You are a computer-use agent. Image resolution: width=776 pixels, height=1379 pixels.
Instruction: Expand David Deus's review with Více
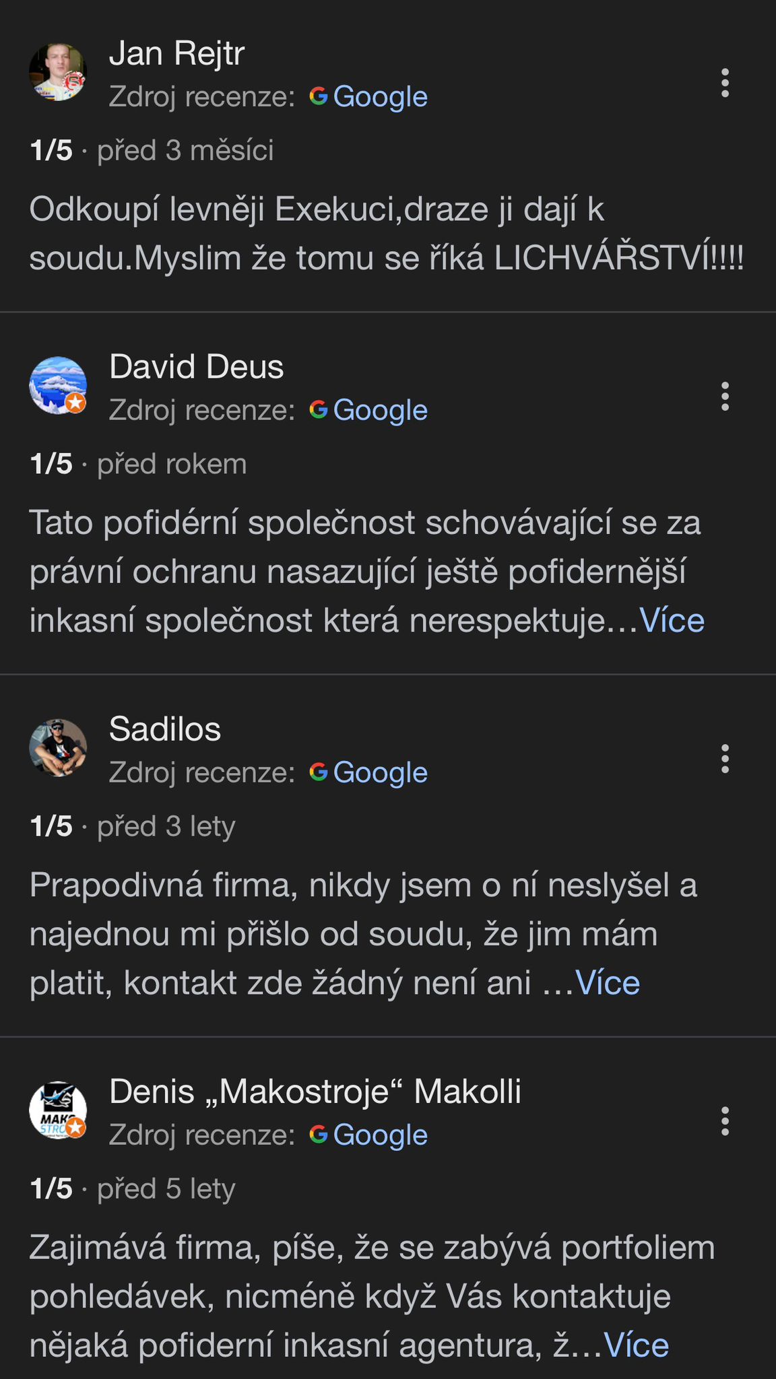pyautogui.click(x=672, y=621)
